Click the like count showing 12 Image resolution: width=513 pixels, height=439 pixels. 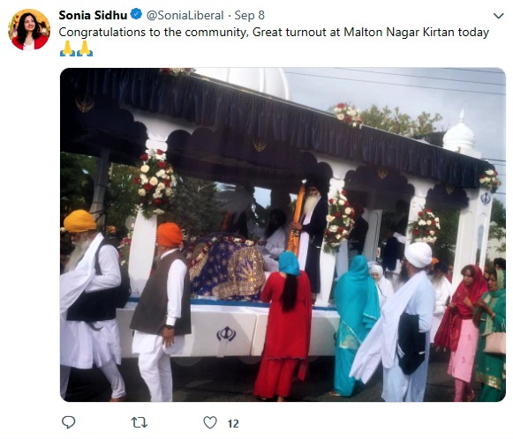click(x=233, y=424)
